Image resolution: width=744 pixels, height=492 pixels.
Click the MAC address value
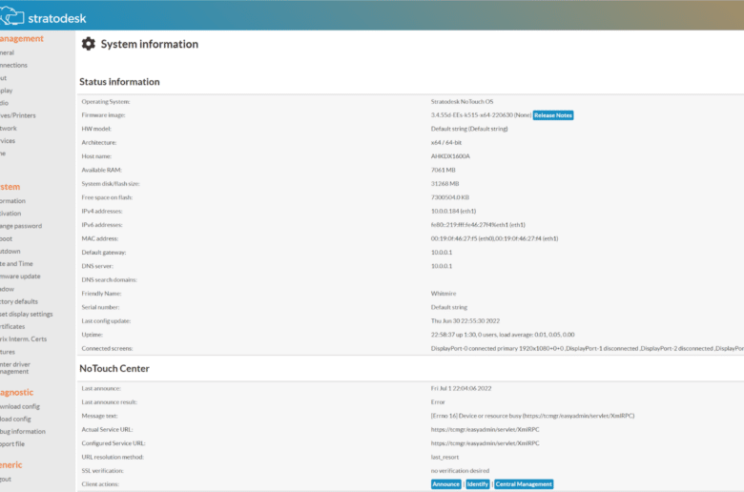tap(494, 238)
